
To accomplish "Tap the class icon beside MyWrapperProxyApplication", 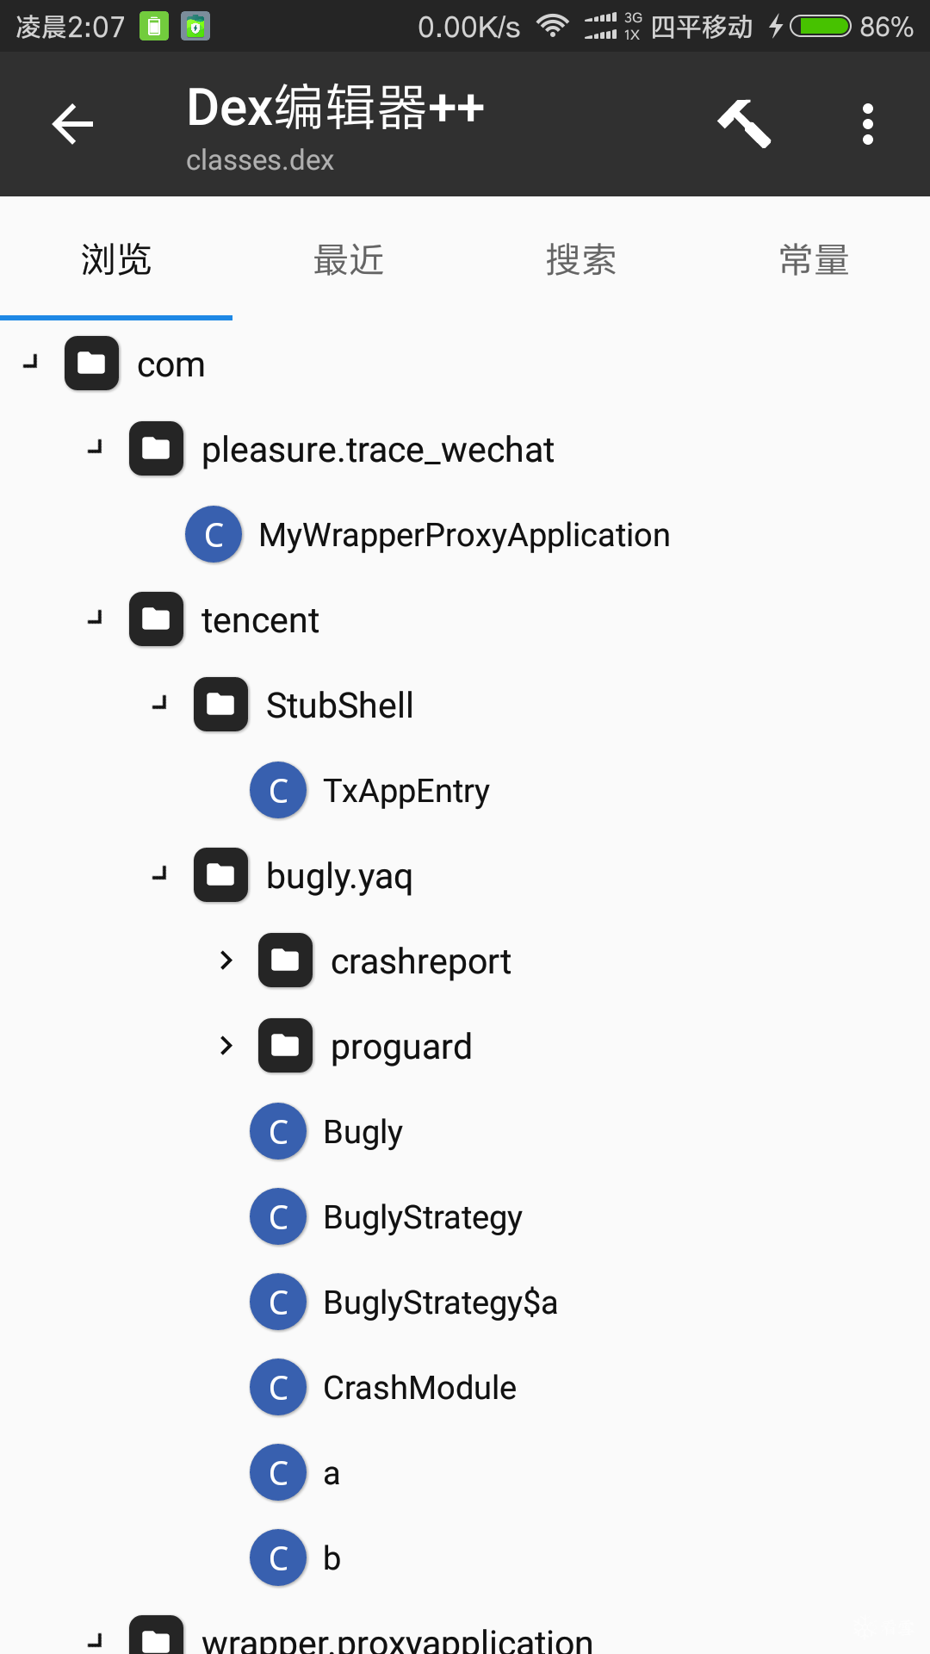I will tap(214, 535).
